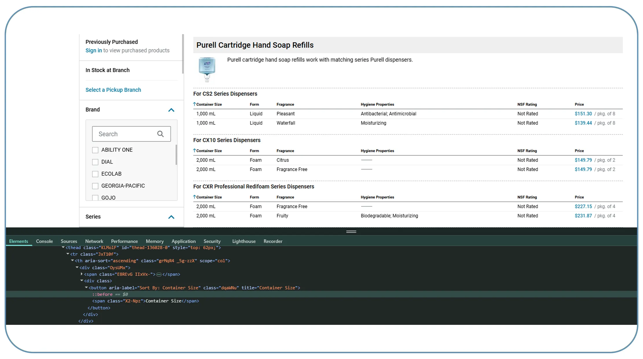Screen dimensions: 643x359
Task: Select the ::before pseudo-element line
Action: pos(321,294)
